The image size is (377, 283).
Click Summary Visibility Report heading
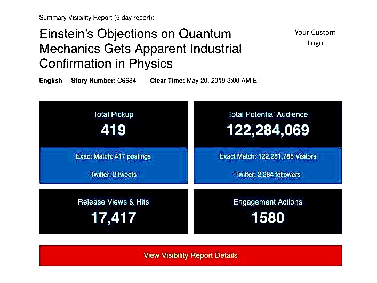(x=97, y=18)
